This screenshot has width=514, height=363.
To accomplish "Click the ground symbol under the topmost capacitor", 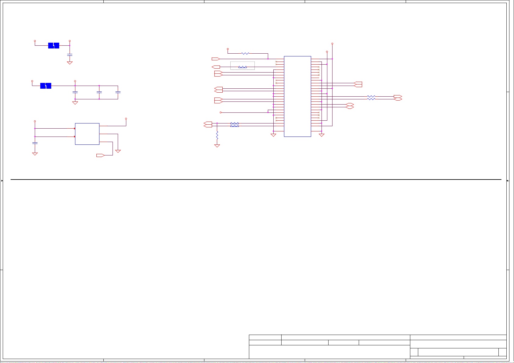I will [x=70, y=63].
